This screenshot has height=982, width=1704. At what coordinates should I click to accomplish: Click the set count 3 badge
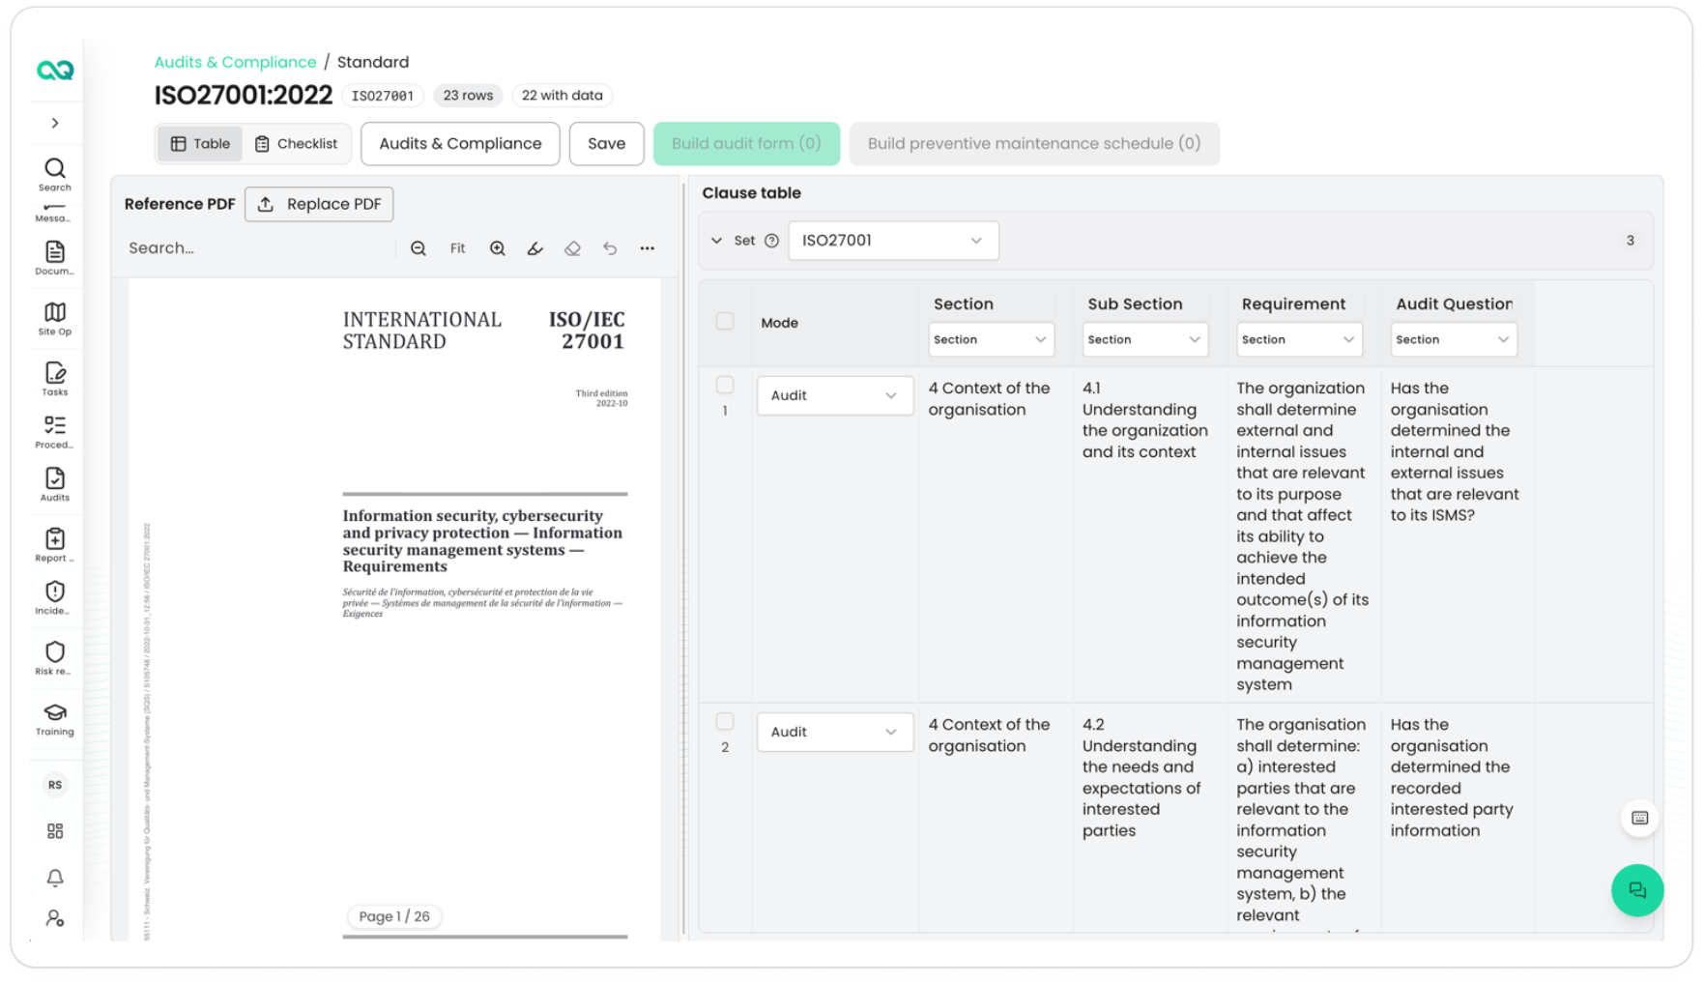1630,241
